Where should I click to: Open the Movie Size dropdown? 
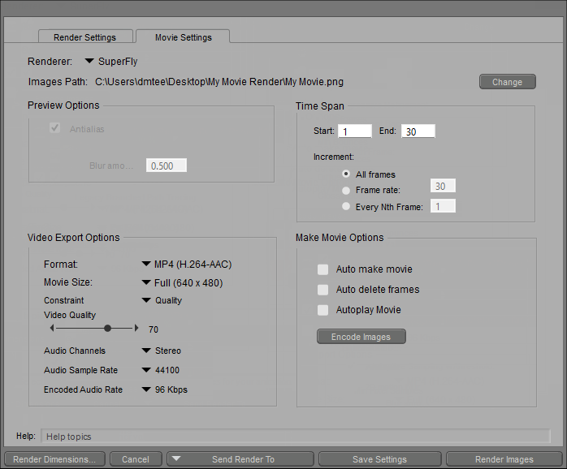point(146,282)
